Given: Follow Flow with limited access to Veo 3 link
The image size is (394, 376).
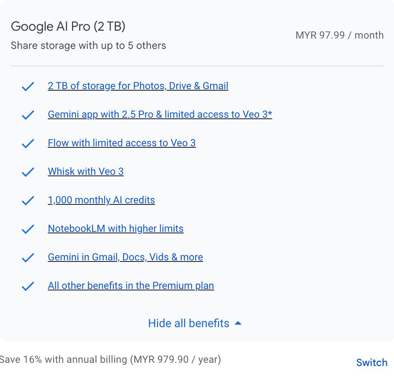Looking at the screenshot, I should [x=122, y=143].
